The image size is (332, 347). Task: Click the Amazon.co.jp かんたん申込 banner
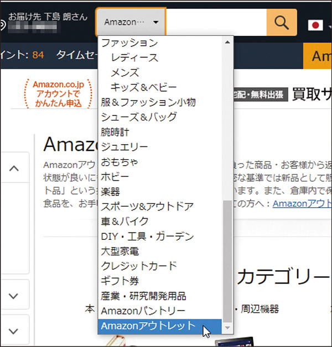(x=58, y=94)
